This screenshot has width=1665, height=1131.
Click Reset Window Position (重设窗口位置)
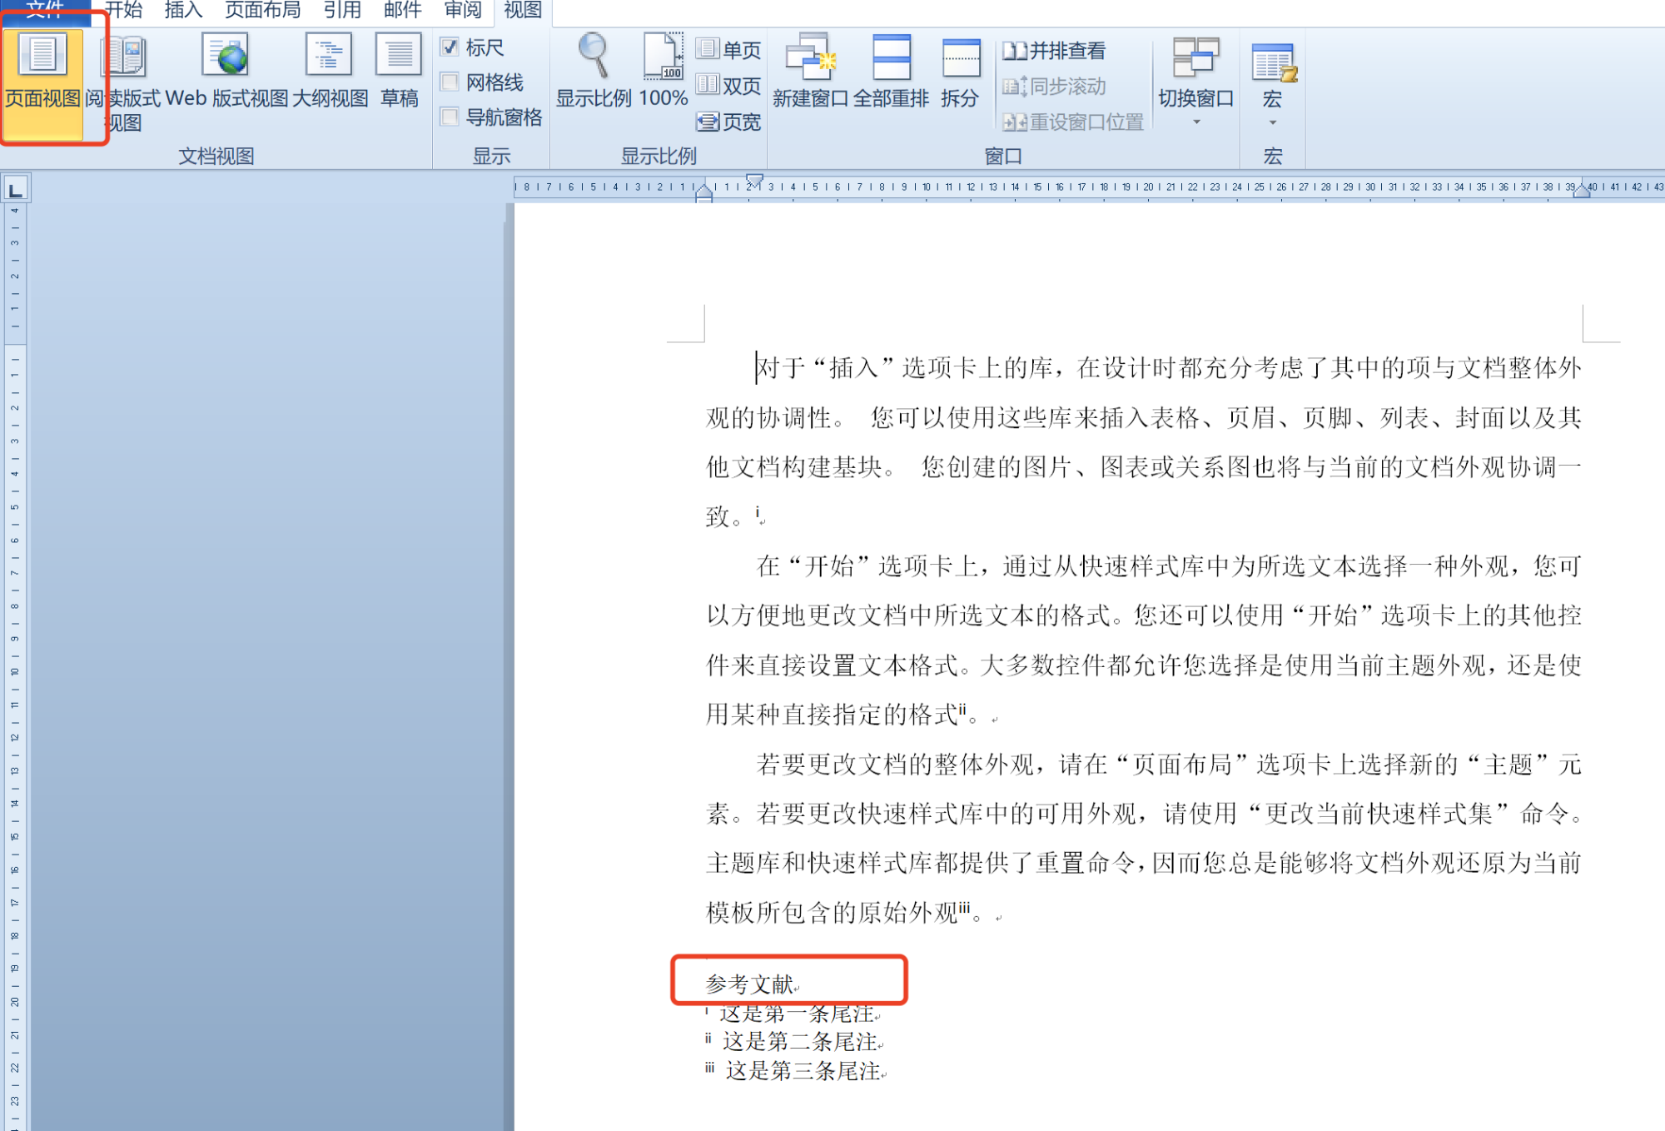pos(1073,122)
